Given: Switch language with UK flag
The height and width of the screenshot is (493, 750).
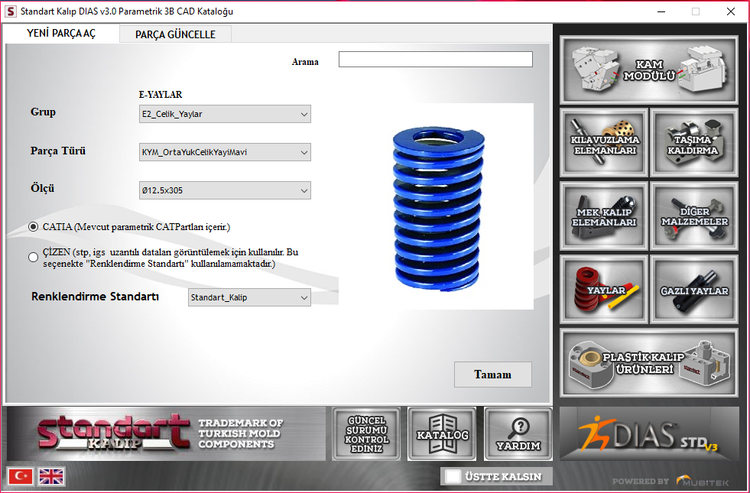Looking at the screenshot, I should 50,475.
